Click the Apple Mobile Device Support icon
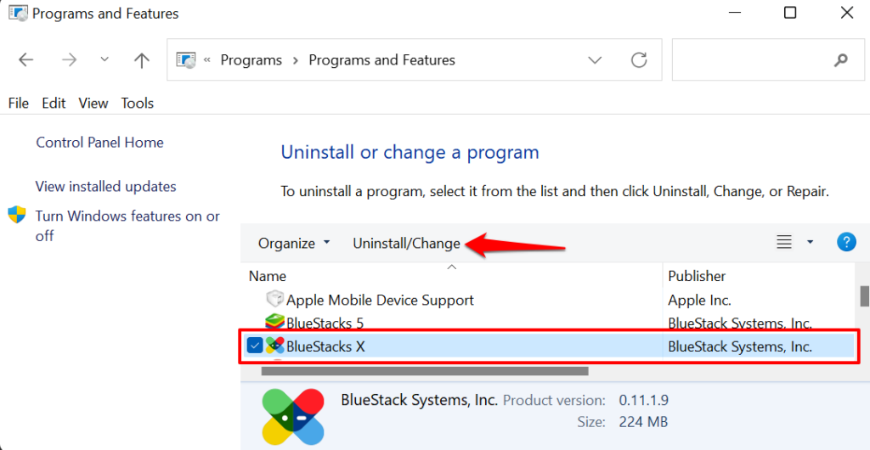Image resolution: width=870 pixels, height=450 pixels. point(274,300)
